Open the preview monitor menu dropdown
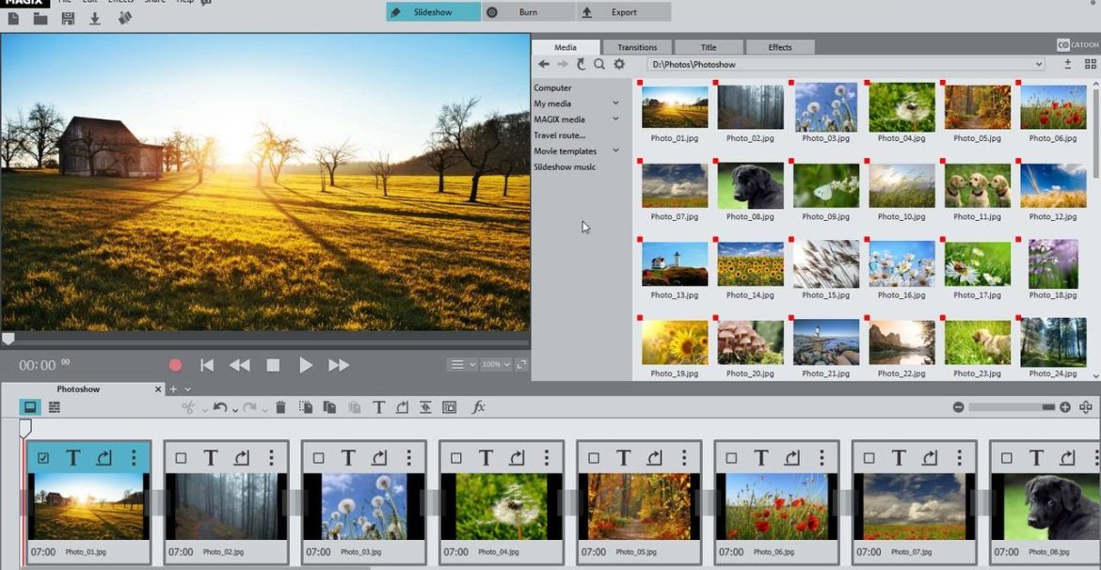This screenshot has height=570, width=1101. [x=462, y=365]
